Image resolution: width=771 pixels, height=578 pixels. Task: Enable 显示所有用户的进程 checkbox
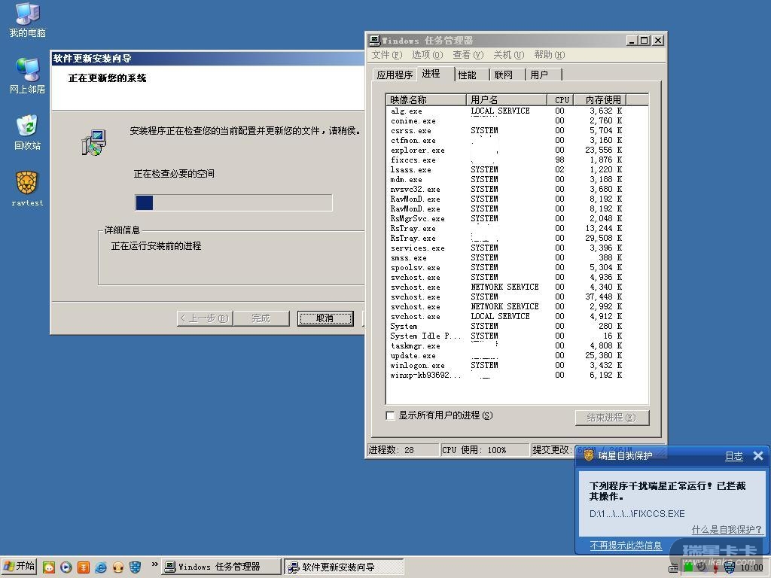click(391, 415)
